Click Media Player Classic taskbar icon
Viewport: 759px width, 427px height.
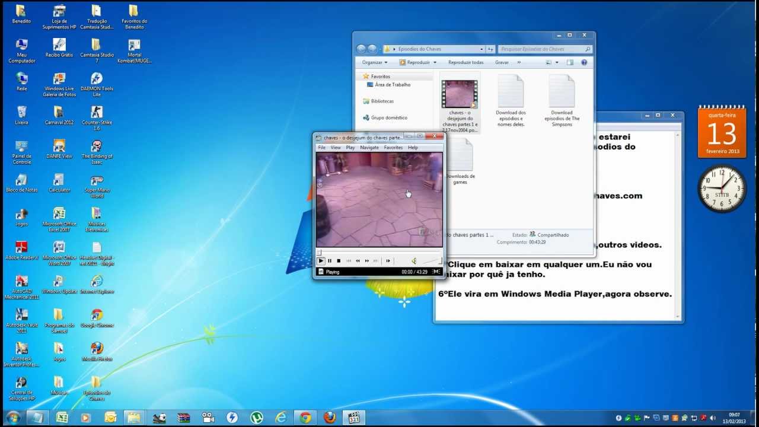click(354, 418)
